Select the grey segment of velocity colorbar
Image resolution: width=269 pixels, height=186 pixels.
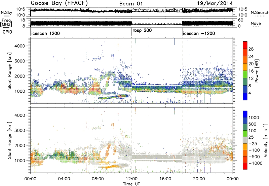point(245,140)
